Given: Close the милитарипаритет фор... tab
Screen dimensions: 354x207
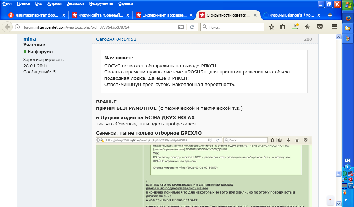Looking at the screenshot, I should pos(64,15).
